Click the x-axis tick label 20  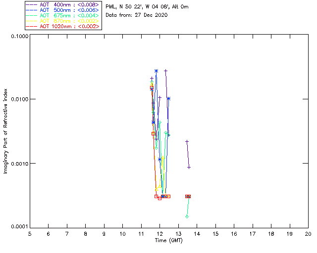308,234
